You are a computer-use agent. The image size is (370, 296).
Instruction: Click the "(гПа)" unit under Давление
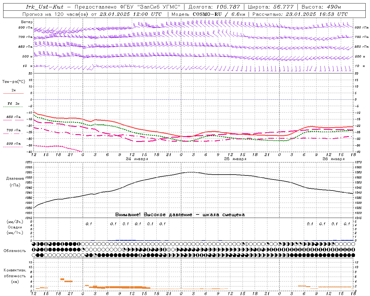point(15,185)
